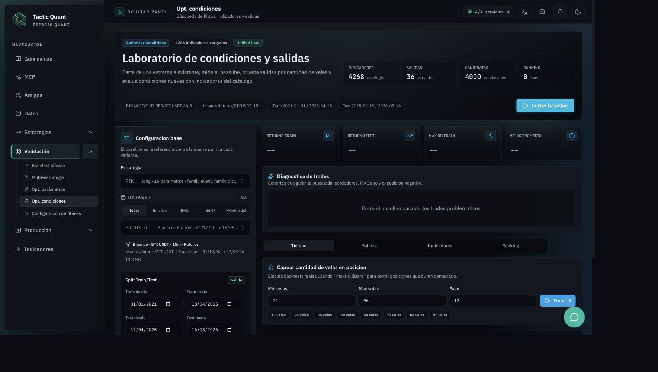Open calendar picker for Train desde
The width and height of the screenshot is (658, 372).
click(x=168, y=304)
